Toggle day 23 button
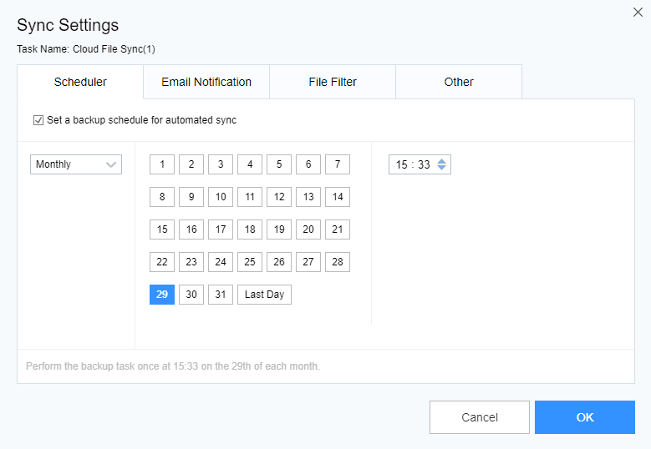The width and height of the screenshot is (651, 449). click(191, 262)
